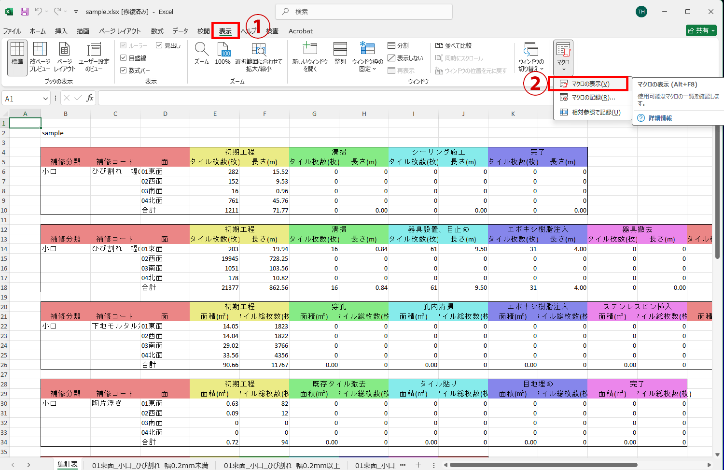The width and height of the screenshot is (724, 470).
Task: Open the データ ribbon tab
Action: 180,31
